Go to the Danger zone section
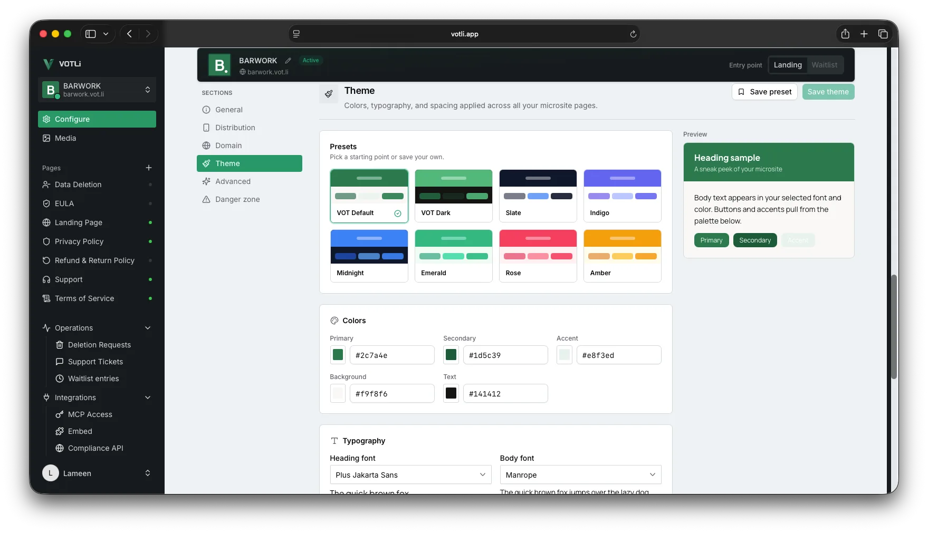The width and height of the screenshot is (928, 533). click(x=250, y=199)
